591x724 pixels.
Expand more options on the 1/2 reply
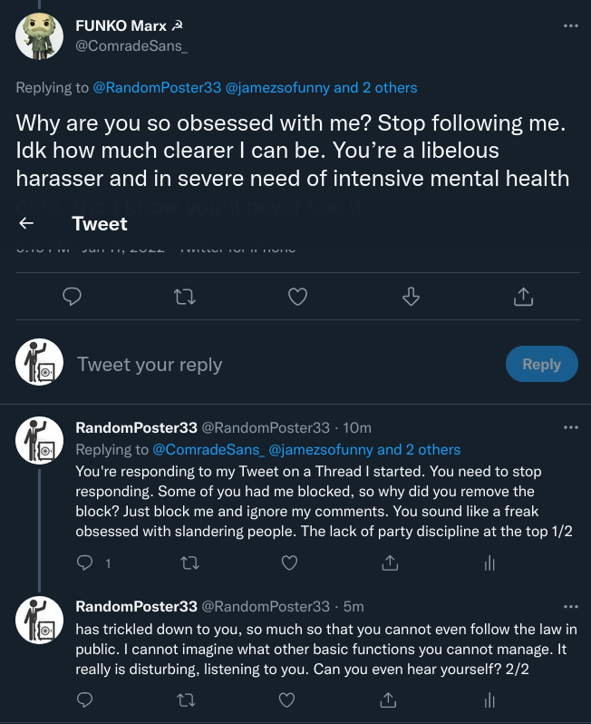[x=570, y=427]
